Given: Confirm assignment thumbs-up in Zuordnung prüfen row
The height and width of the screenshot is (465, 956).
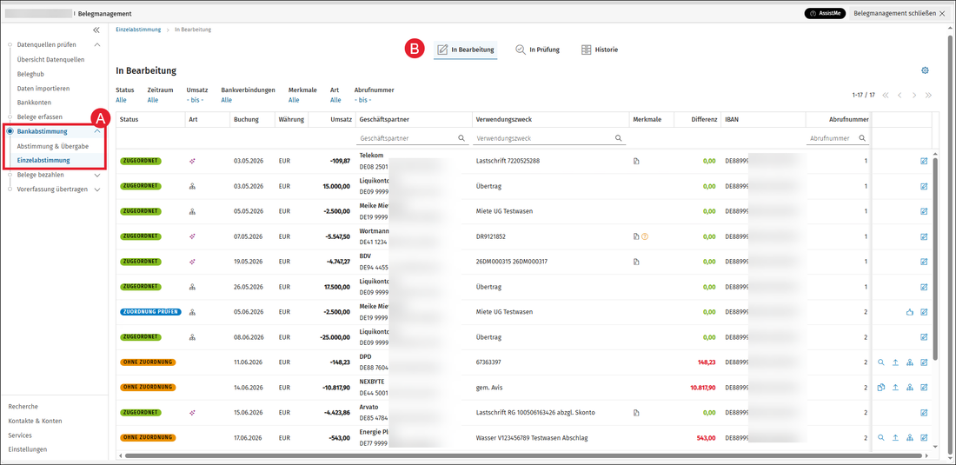Looking at the screenshot, I should (910, 312).
